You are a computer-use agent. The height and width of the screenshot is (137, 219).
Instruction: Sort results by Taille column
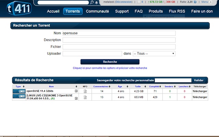(x=138, y=87)
